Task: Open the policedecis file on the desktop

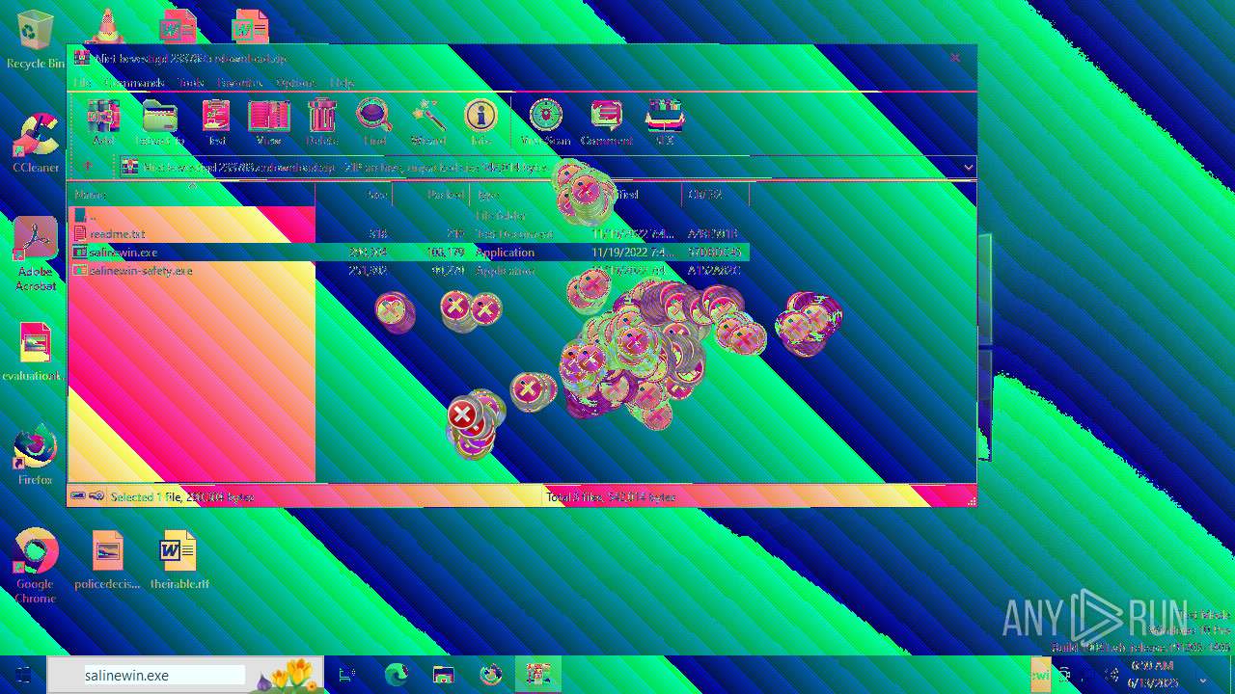Action: point(108,560)
